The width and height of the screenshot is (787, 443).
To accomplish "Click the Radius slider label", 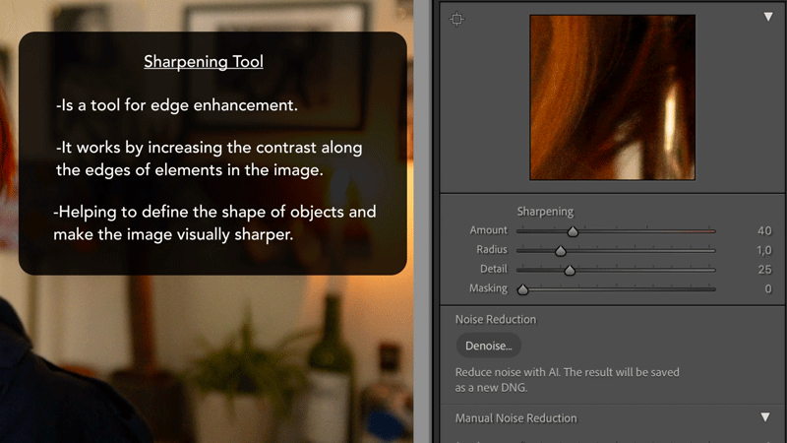I will tap(491, 250).
